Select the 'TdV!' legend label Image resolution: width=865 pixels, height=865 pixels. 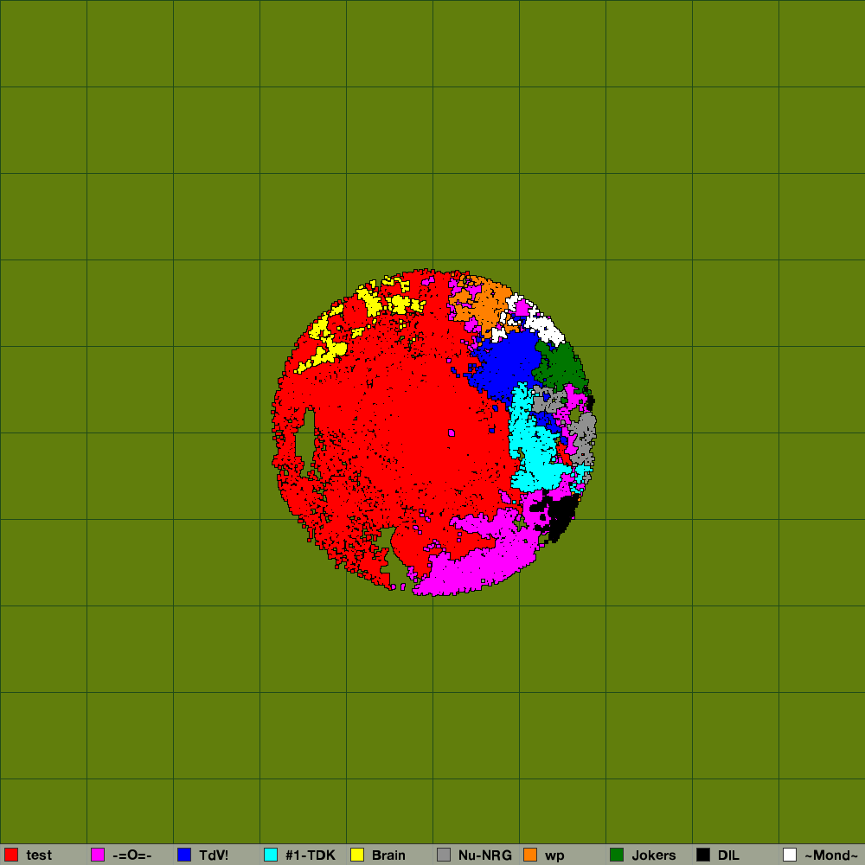pos(214,855)
